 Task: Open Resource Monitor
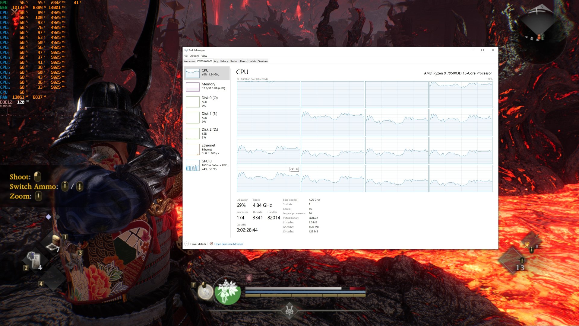228,244
